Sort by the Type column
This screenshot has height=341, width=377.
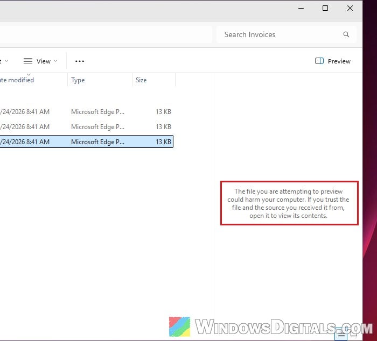pyautogui.click(x=100, y=80)
